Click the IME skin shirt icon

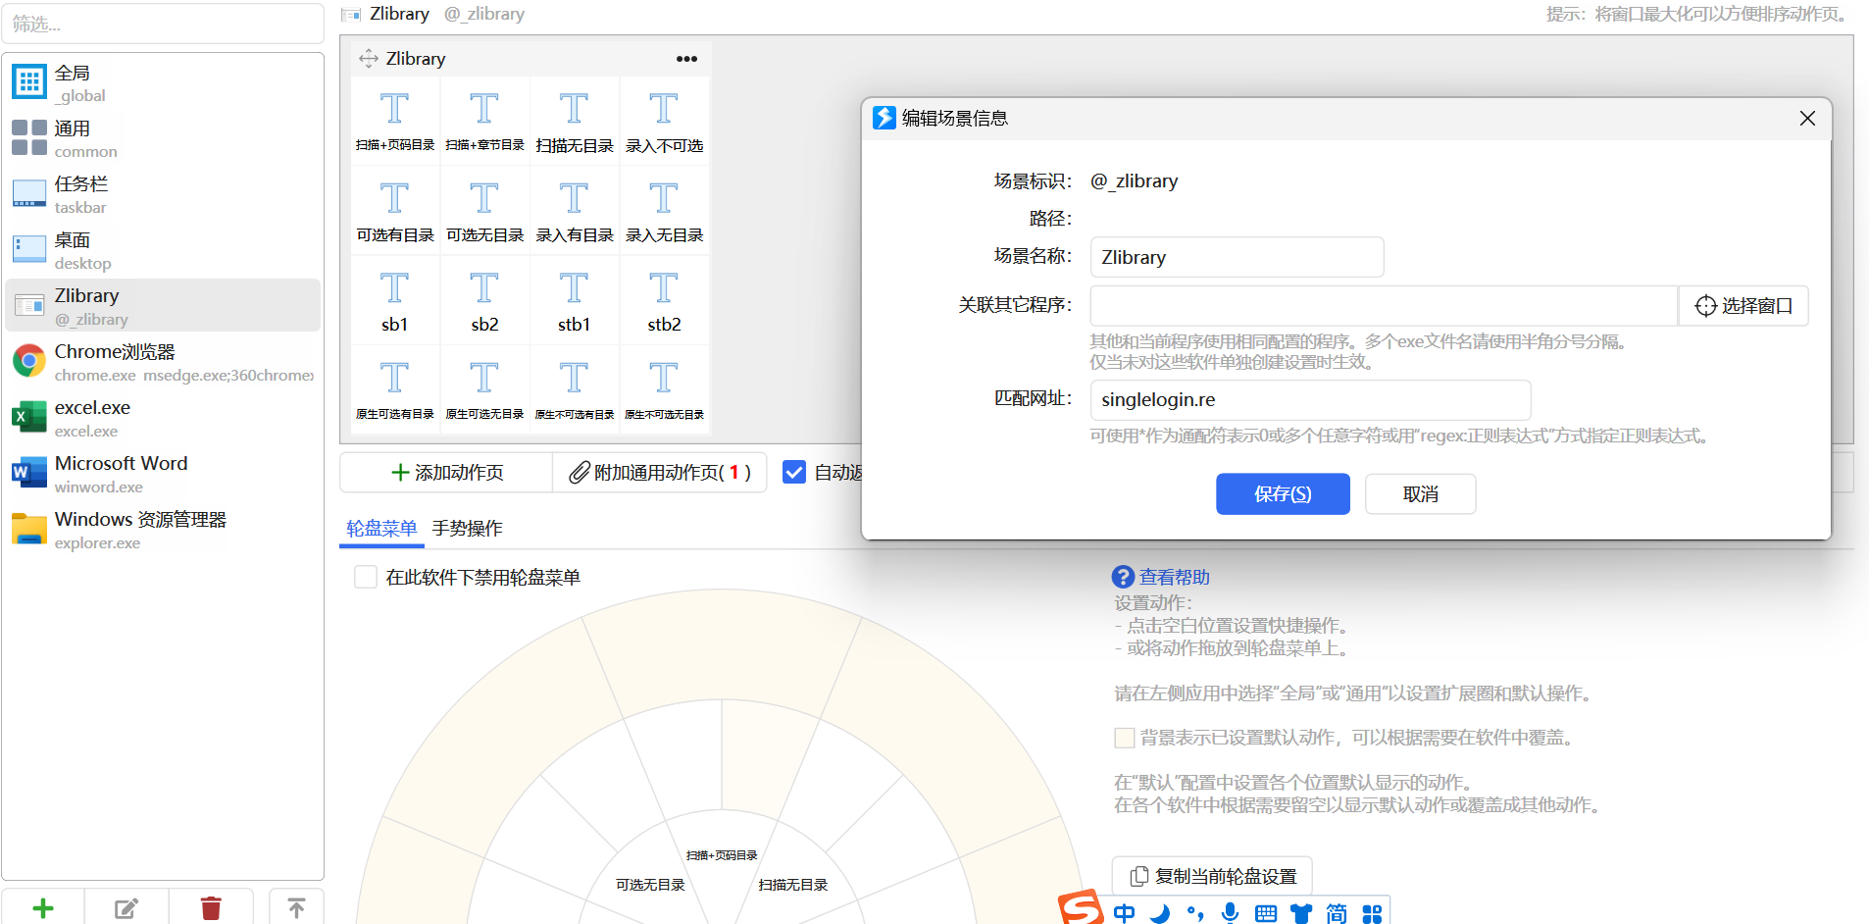point(1301,913)
